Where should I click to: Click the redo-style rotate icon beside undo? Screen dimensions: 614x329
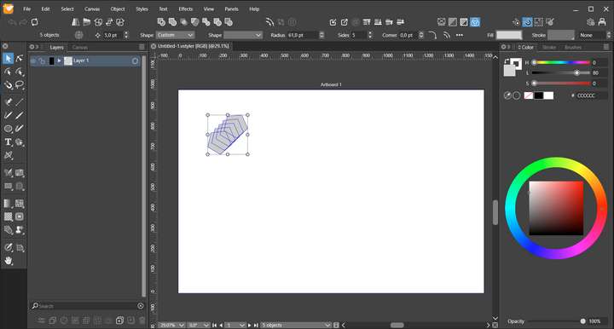point(34,22)
